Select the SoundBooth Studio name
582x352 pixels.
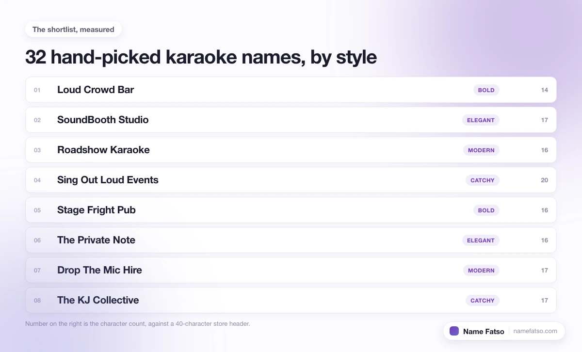click(103, 120)
